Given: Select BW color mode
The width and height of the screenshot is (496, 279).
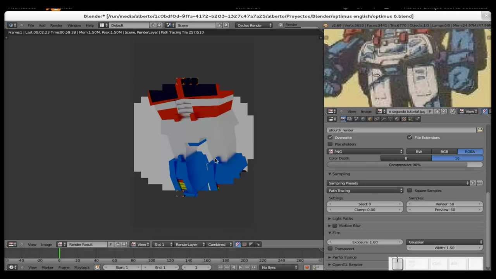Looking at the screenshot, I should (419, 152).
